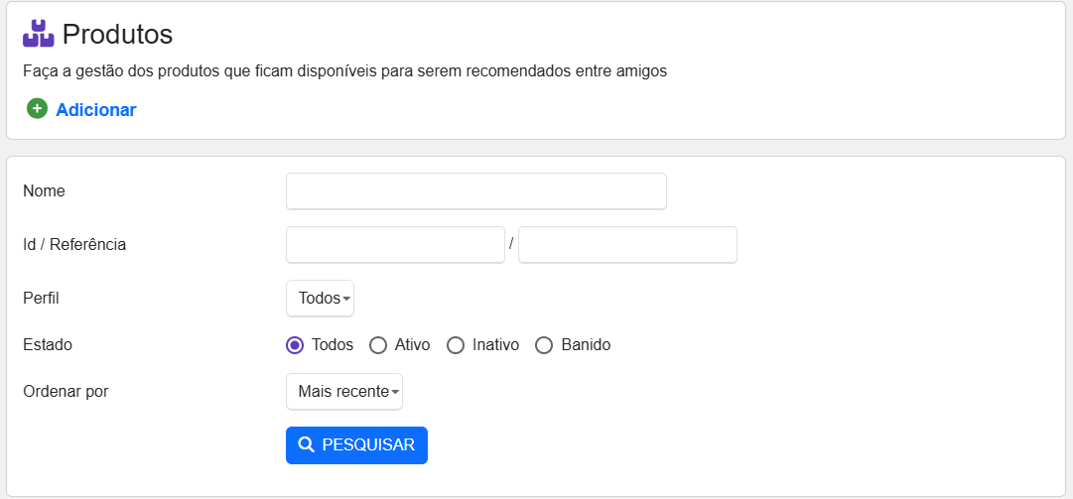This screenshot has width=1073, height=499.
Task: Focus the Referência input field
Action: tap(627, 245)
